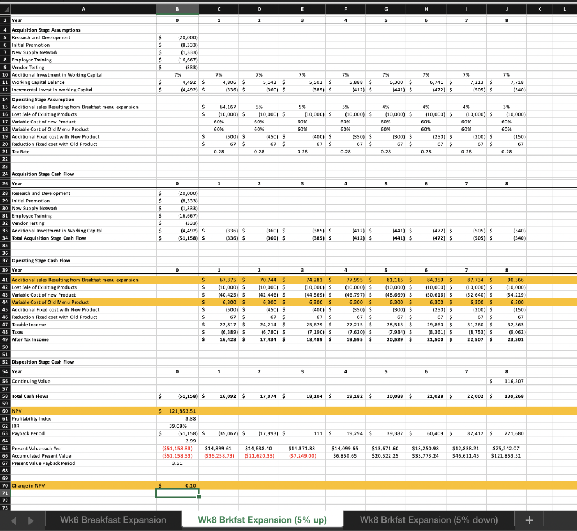Click the Select All corner triangle

6,9
